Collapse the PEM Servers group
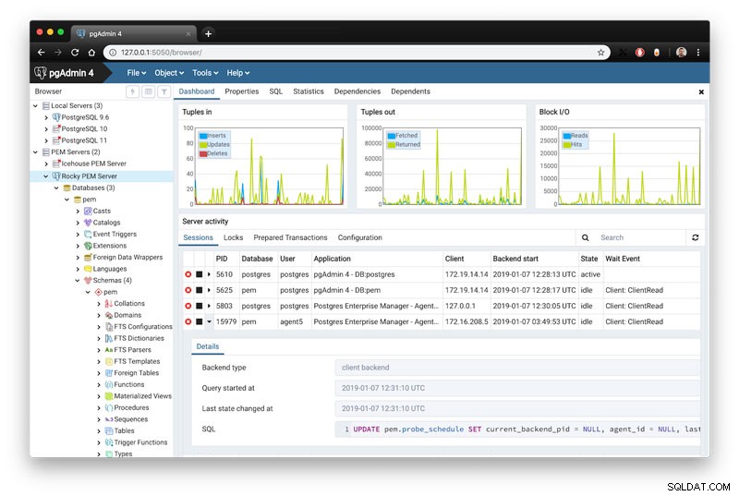739x496 pixels. click(35, 152)
